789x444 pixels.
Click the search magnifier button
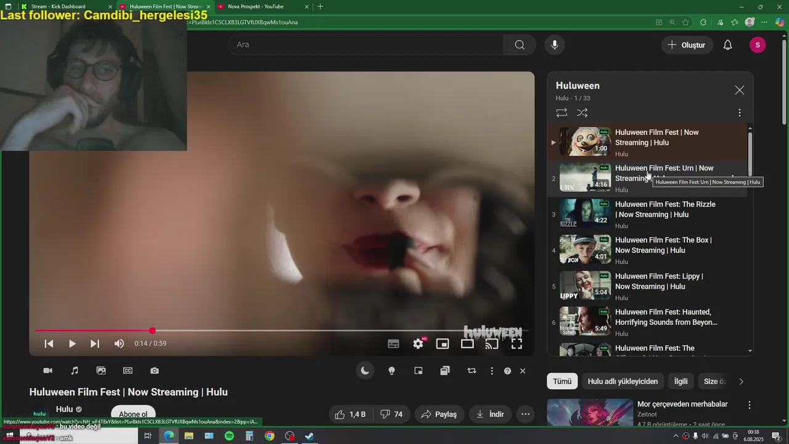pyautogui.click(x=520, y=44)
